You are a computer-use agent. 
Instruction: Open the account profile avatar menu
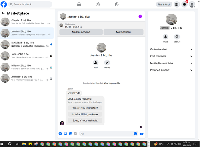click(x=192, y=4)
